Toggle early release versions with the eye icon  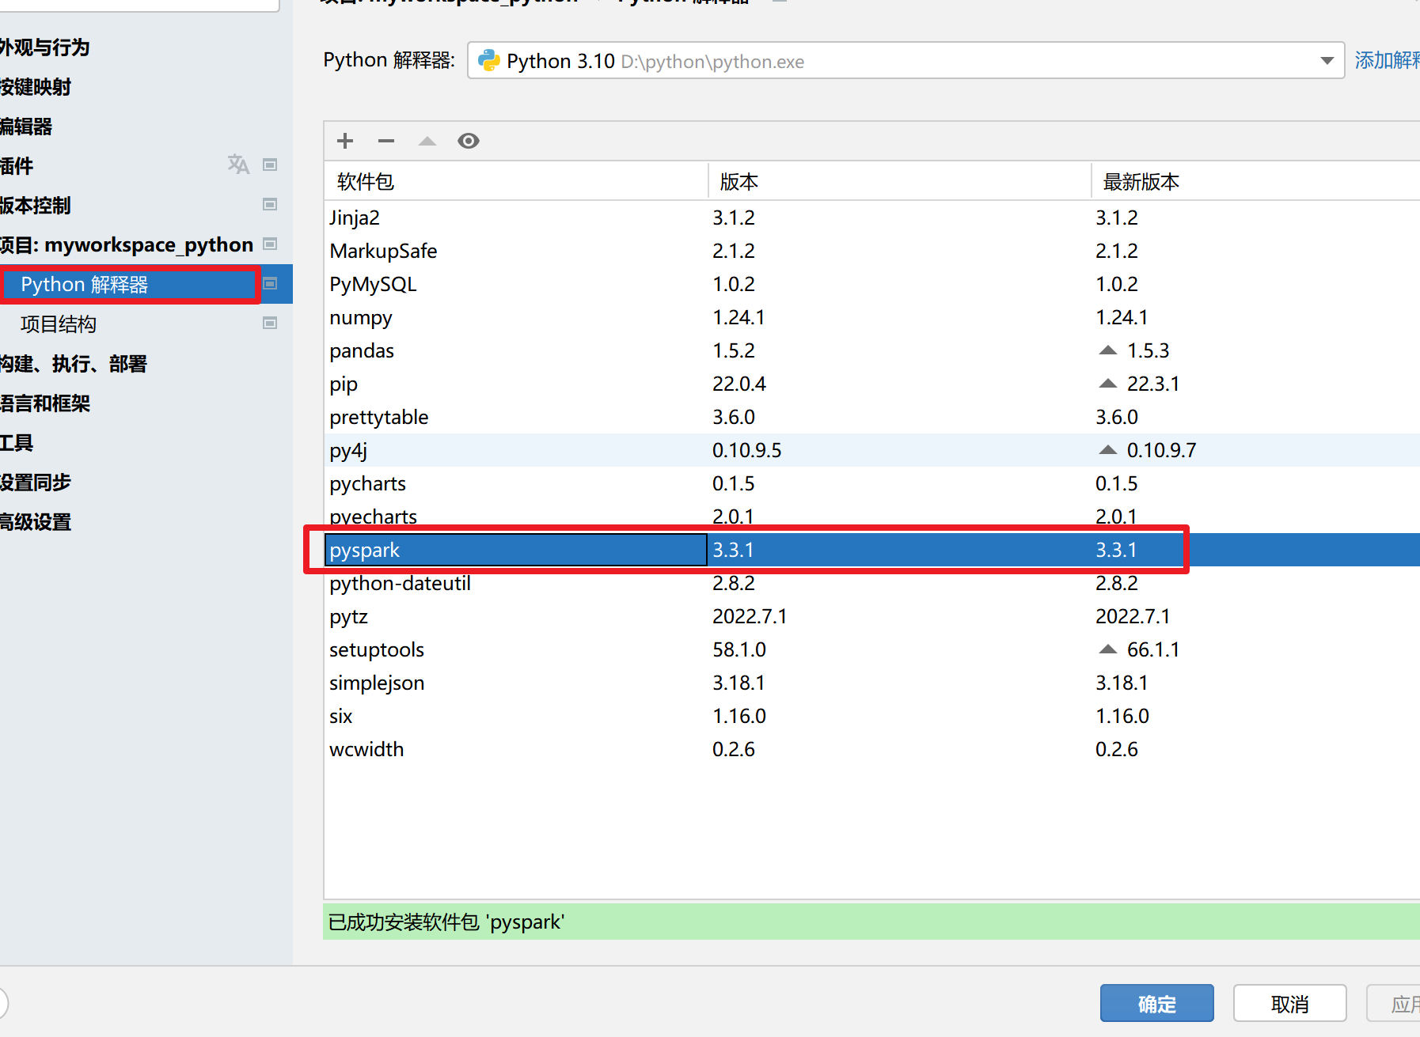click(x=469, y=140)
